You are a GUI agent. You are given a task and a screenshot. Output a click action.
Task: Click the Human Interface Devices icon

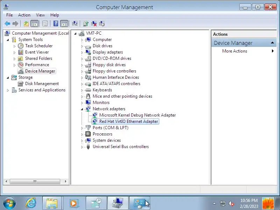pyautogui.click(x=88, y=77)
